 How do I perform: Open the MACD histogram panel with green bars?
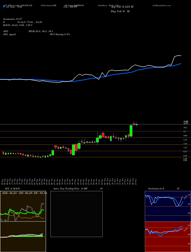(23, 237)
